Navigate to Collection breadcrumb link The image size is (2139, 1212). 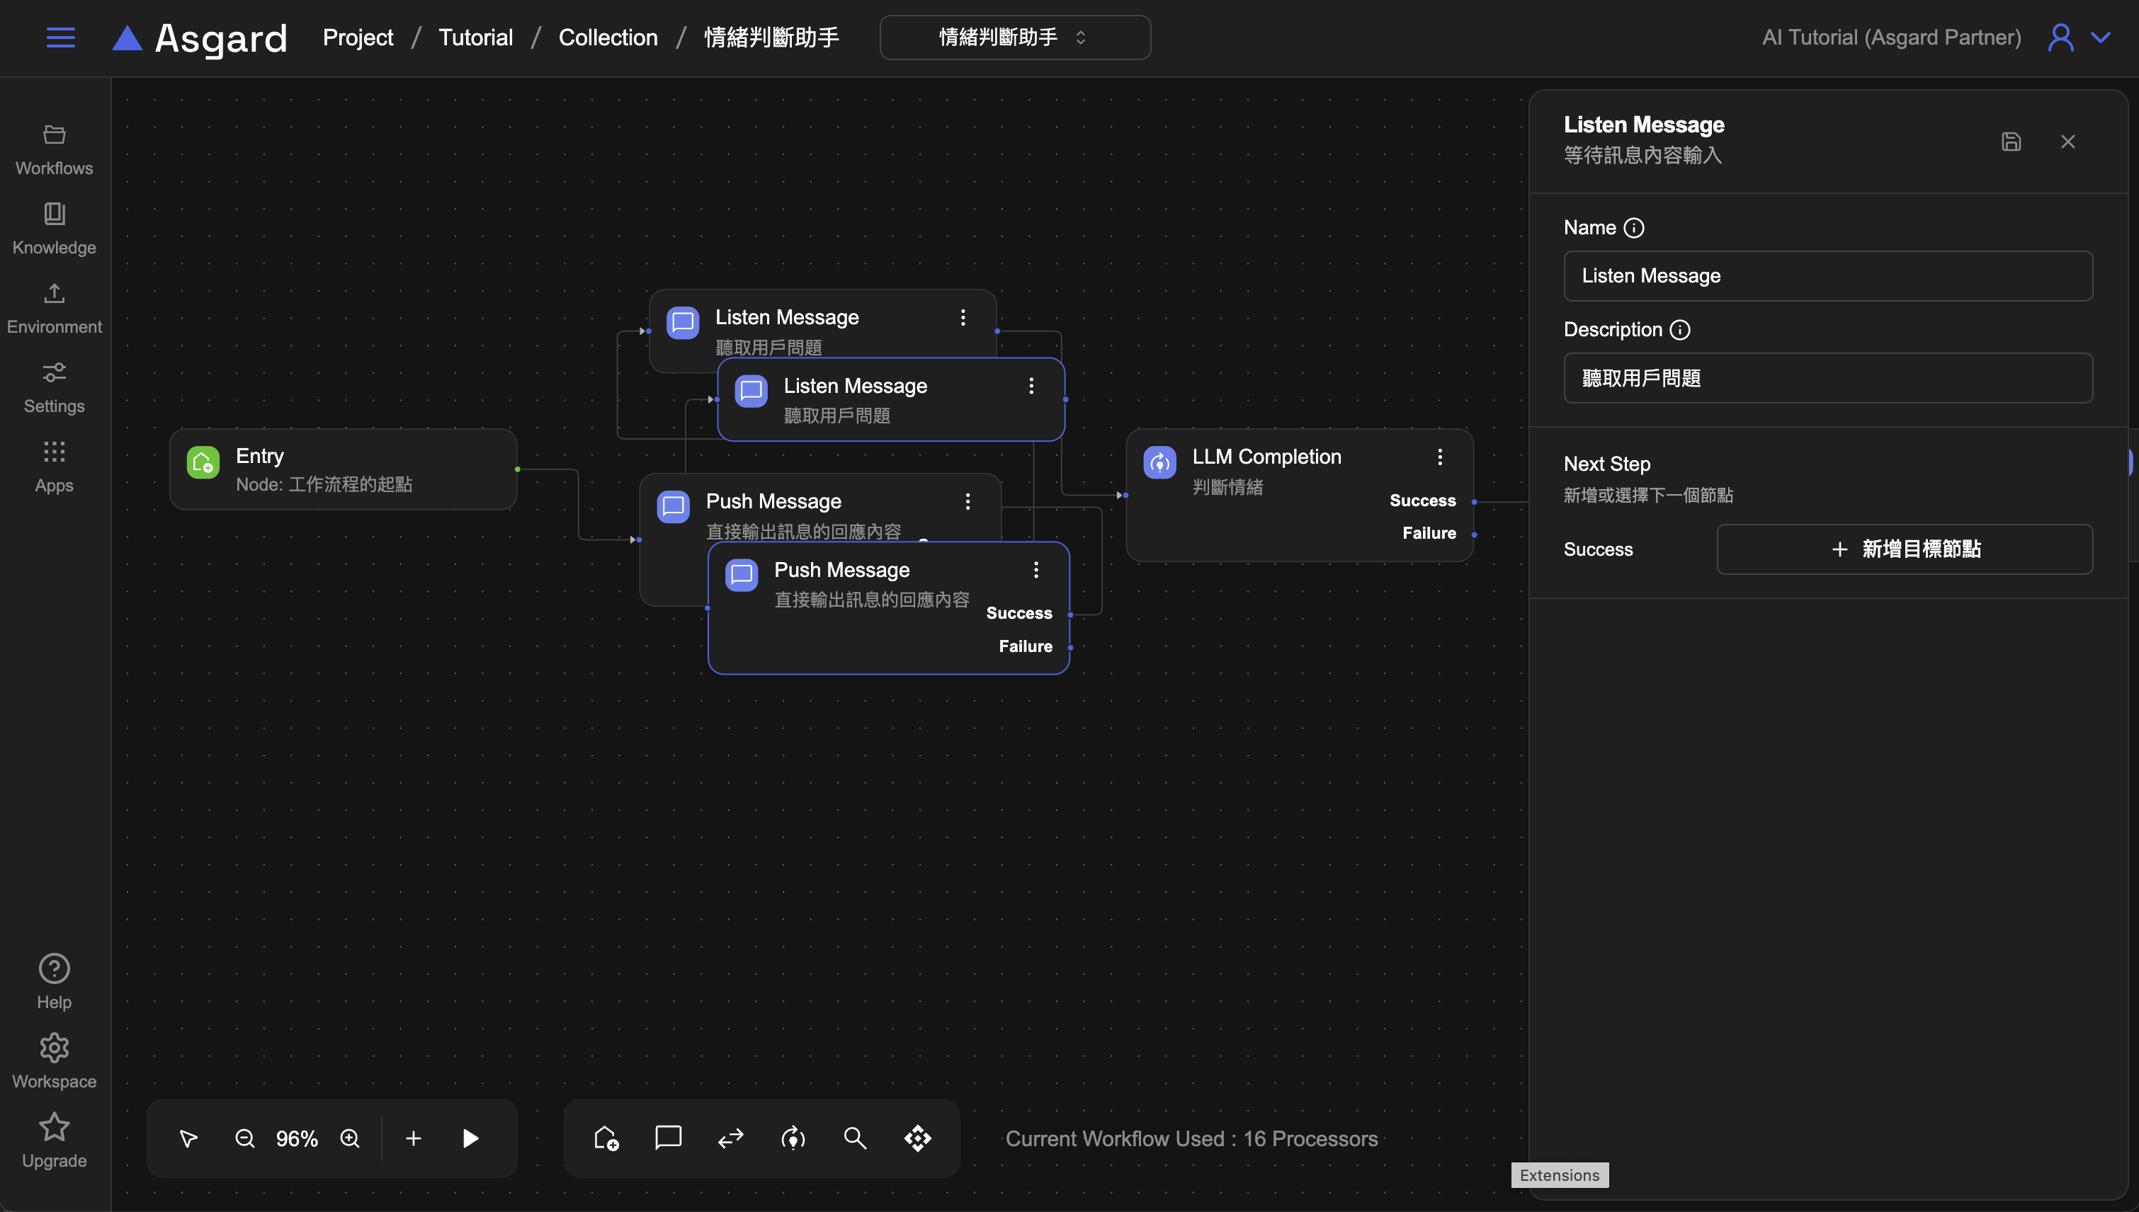point(608,38)
